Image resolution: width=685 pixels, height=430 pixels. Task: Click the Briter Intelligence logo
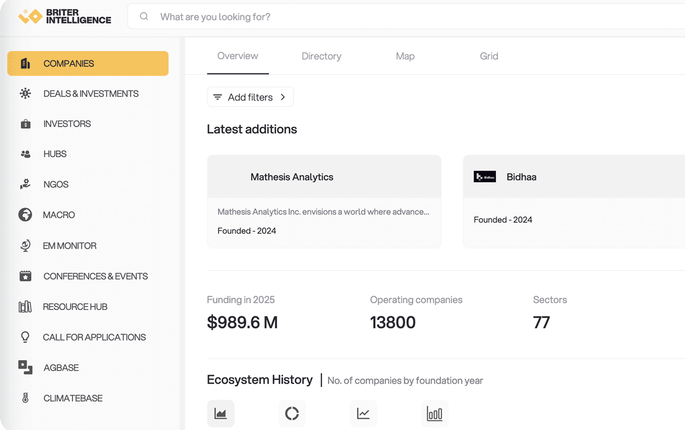65,16
